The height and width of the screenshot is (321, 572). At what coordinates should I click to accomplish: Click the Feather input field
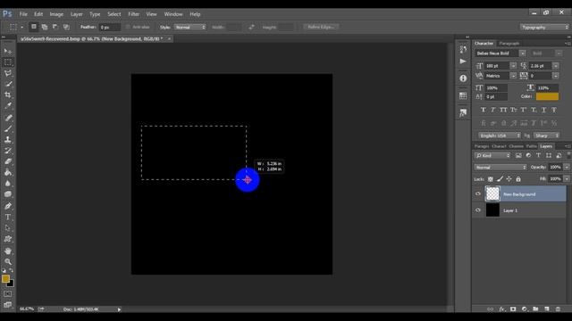pyautogui.click(x=109, y=27)
